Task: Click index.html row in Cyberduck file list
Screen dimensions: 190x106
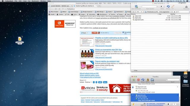Action: tap(160, 16)
